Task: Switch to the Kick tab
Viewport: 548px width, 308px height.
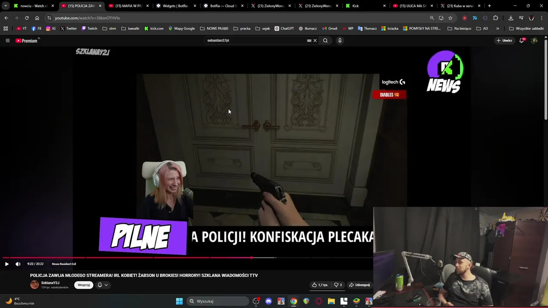Action: (365, 6)
